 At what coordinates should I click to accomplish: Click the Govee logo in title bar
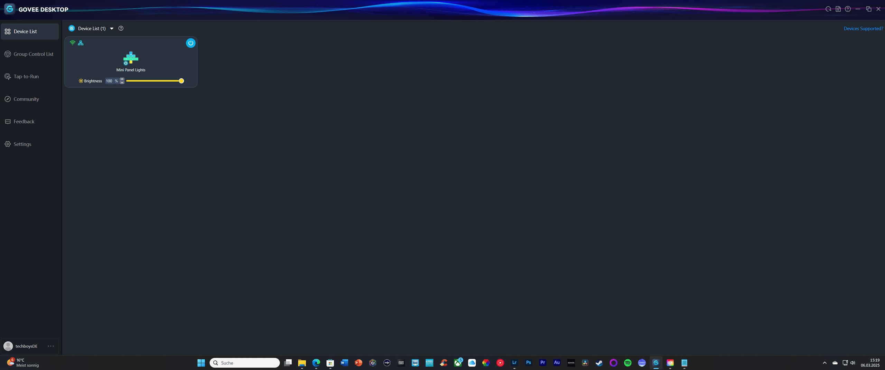[x=10, y=9]
